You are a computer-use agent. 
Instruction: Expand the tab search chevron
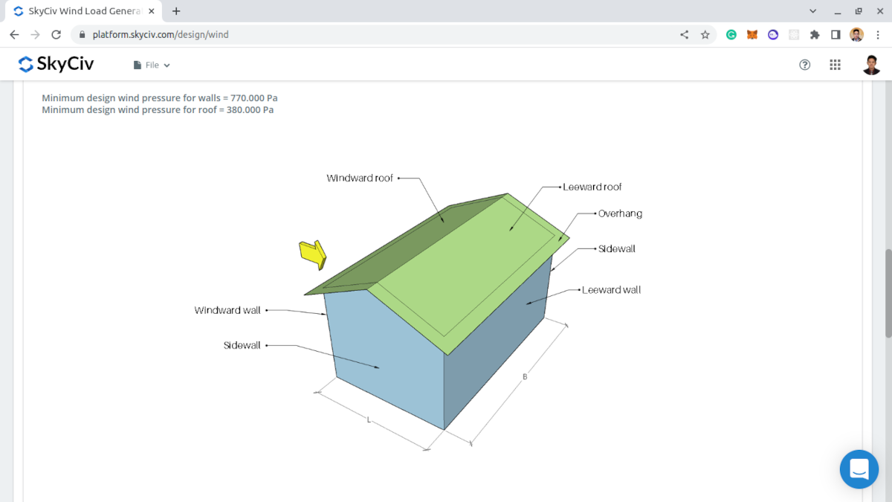pyautogui.click(x=812, y=11)
